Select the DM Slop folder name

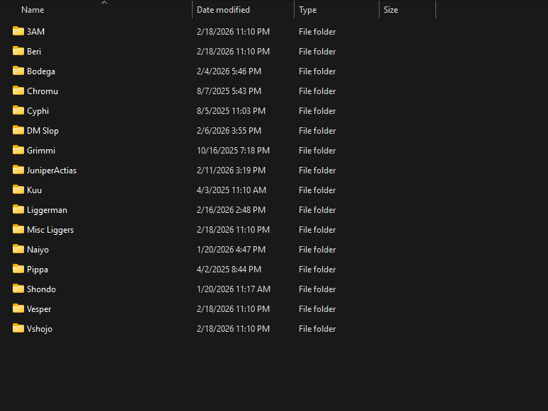(x=42, y=131)
